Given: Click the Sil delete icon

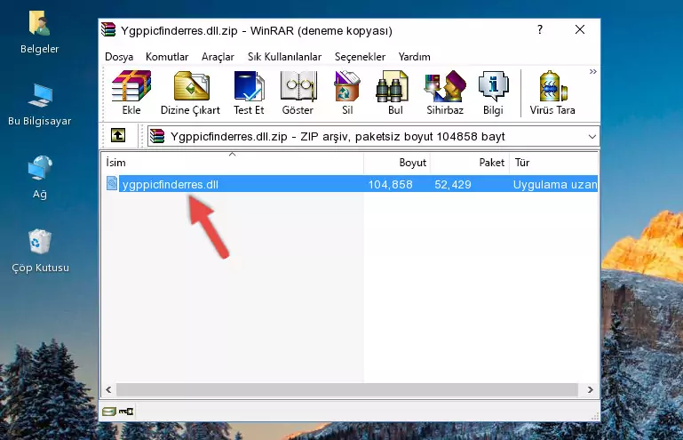Looking at the screenshot, I should click(x=347, y=92).
